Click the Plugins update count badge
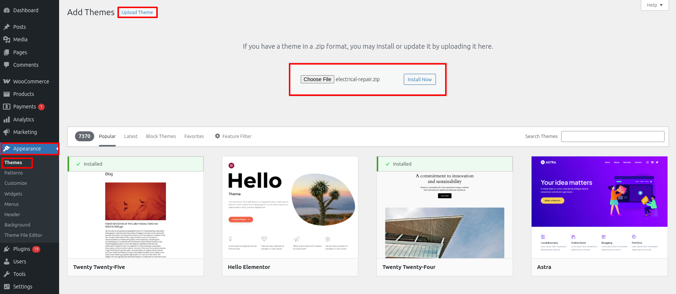The image size is (676, 294). [36, 249]
